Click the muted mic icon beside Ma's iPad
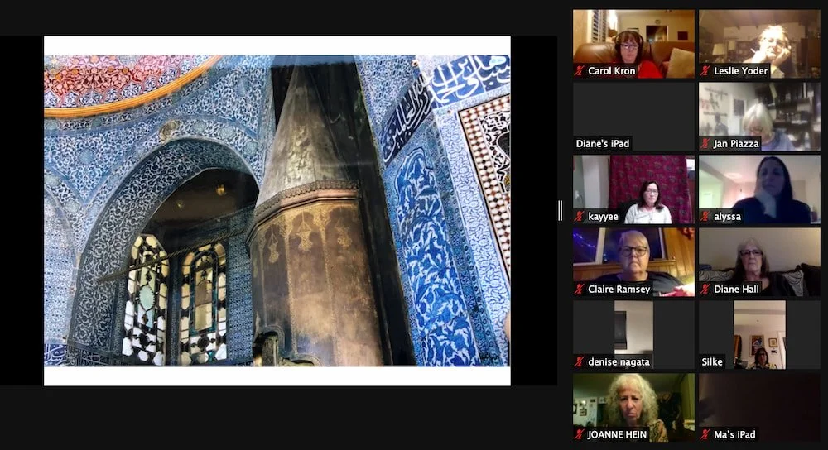Screen dimensions: 828x450 coord(705,435)
